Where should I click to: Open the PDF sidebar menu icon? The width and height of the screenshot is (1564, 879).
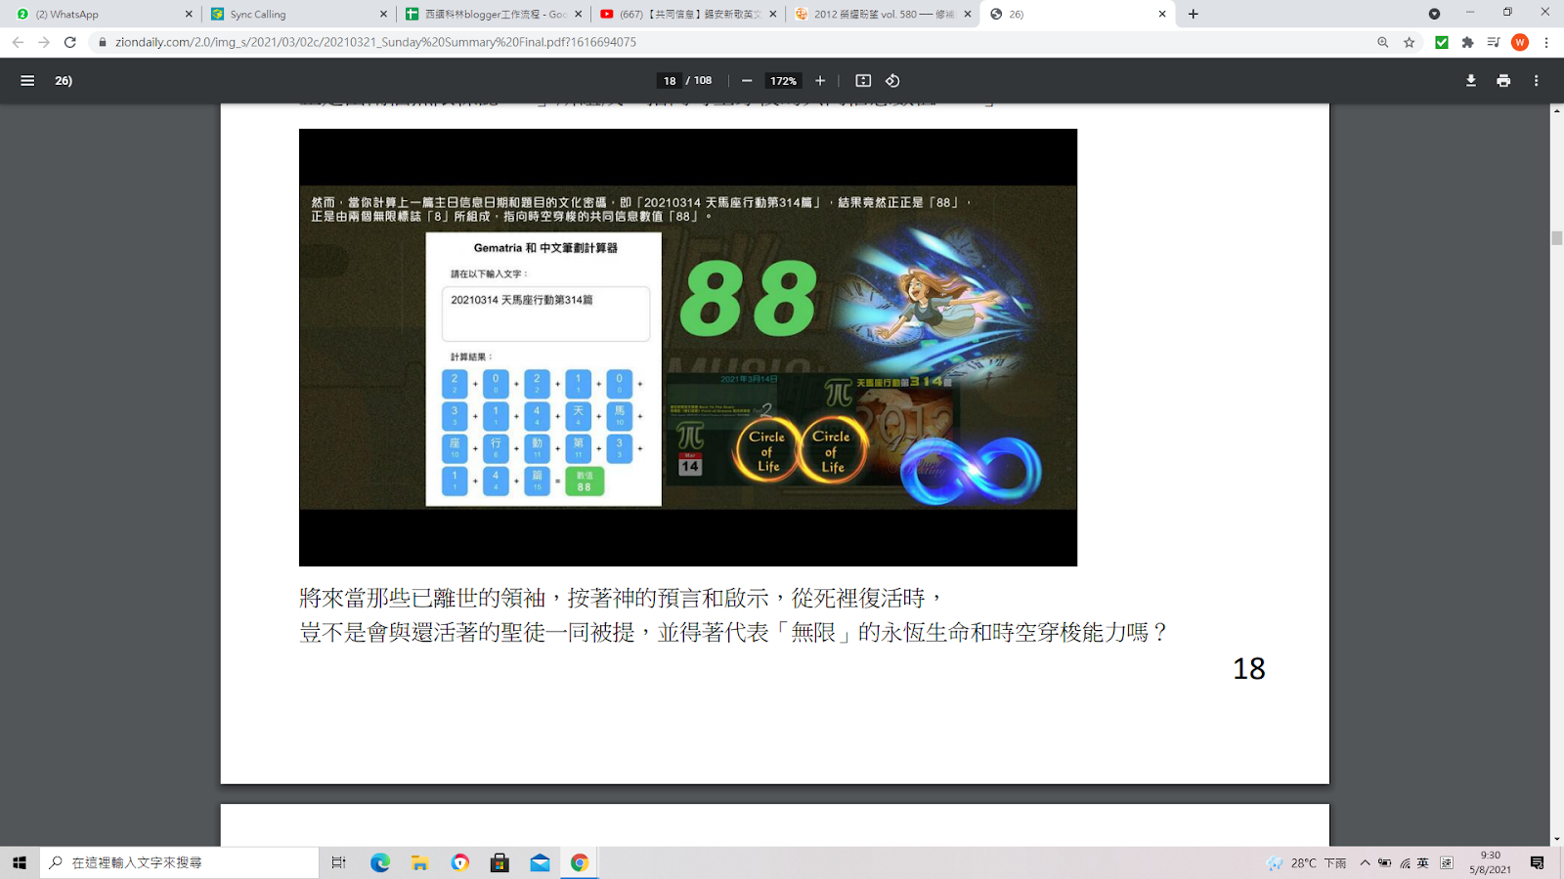[x=27, y=81]
